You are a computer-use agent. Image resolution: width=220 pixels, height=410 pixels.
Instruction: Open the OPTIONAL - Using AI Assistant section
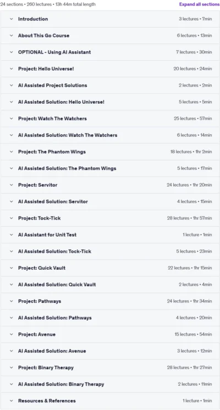click(x=110, y=52)
